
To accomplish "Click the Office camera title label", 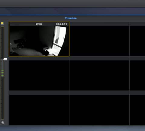I will [x=39, y=24].
